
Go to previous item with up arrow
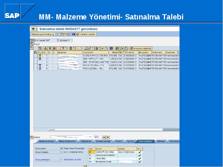[x=104, y=137]
